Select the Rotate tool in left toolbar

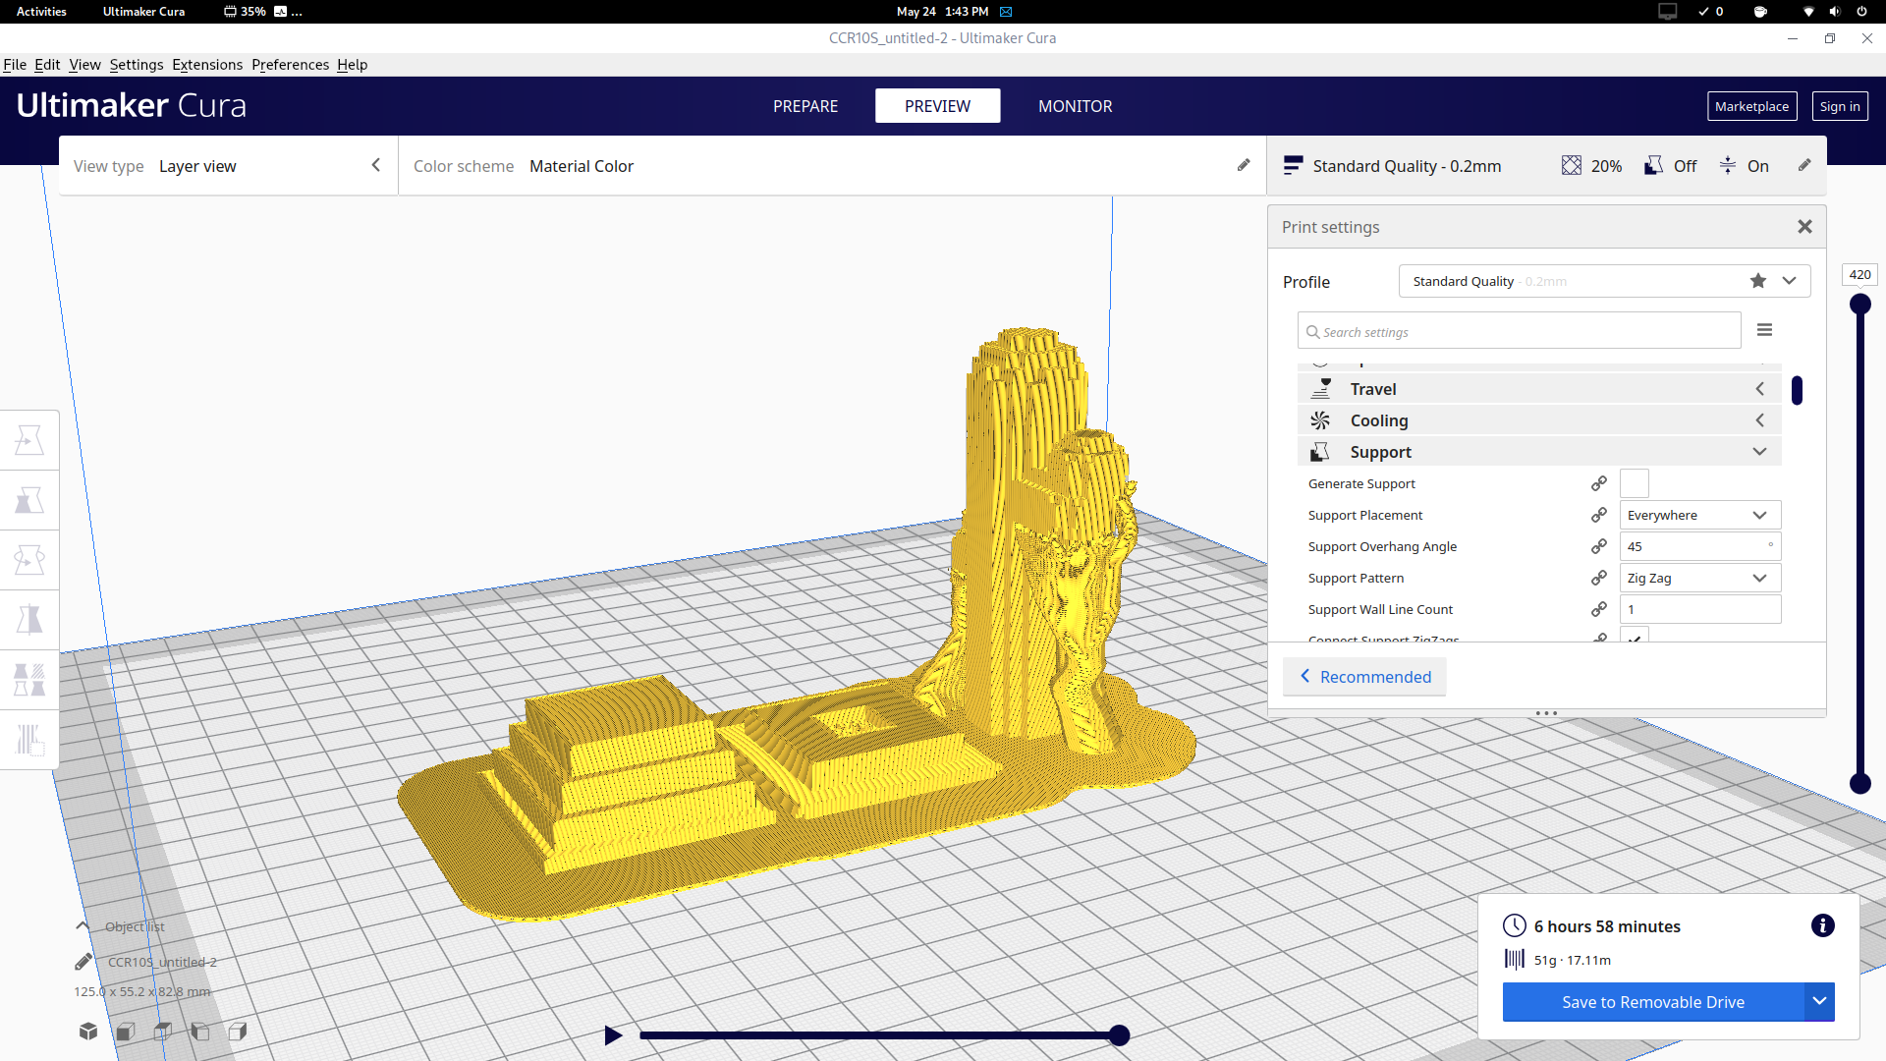click(29, 560)
